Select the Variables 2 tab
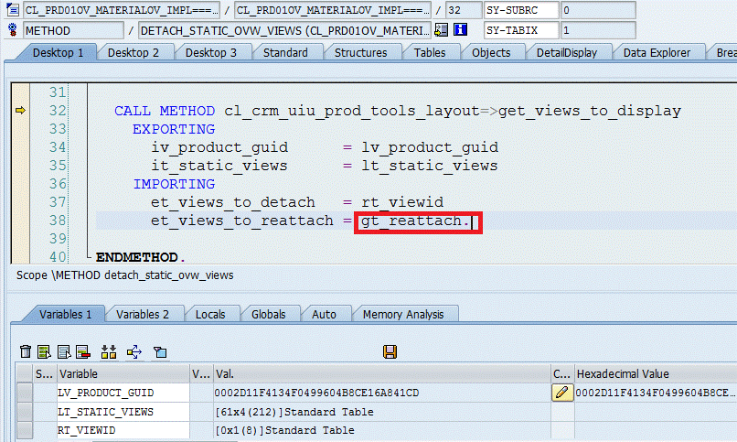737x442 pixels. [x=143, y=314]
